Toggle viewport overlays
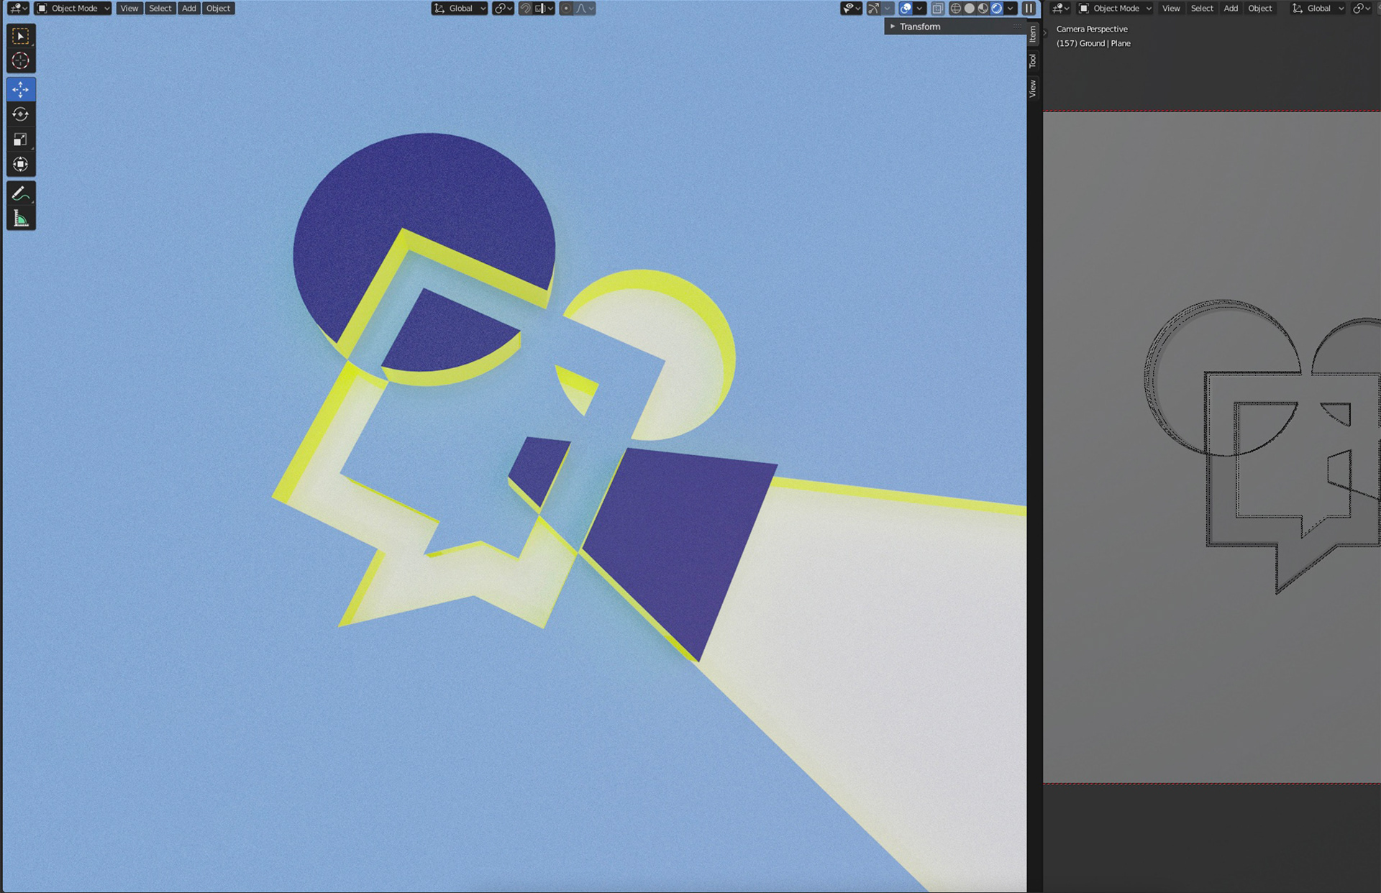The width and height of the screenshot is (1381, 893). point(906,9)
